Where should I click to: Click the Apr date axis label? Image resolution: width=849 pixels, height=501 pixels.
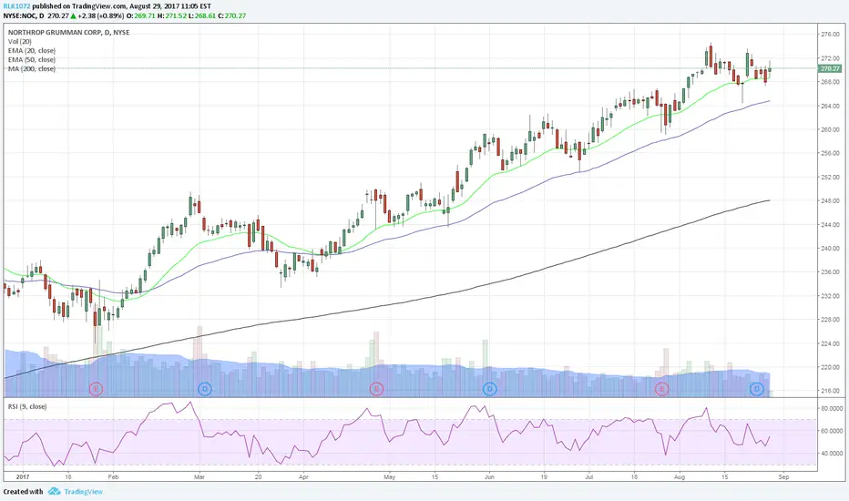pyautogui.click(x=303, y=477)
